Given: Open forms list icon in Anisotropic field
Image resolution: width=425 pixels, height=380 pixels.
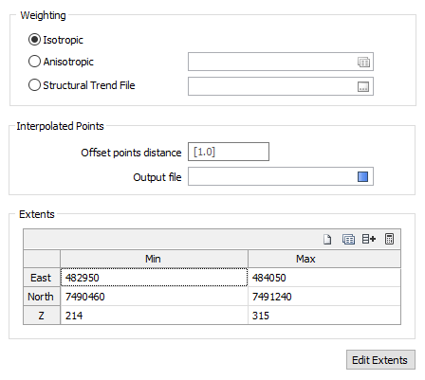Looking at the screenshot, I should click(x=363, y=62).
